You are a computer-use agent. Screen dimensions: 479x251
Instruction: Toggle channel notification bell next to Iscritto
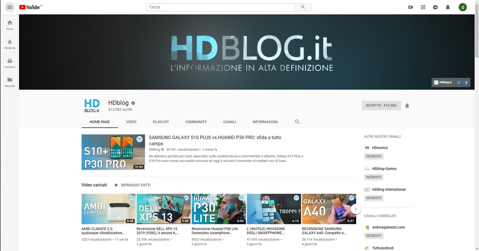pos(407,106)
